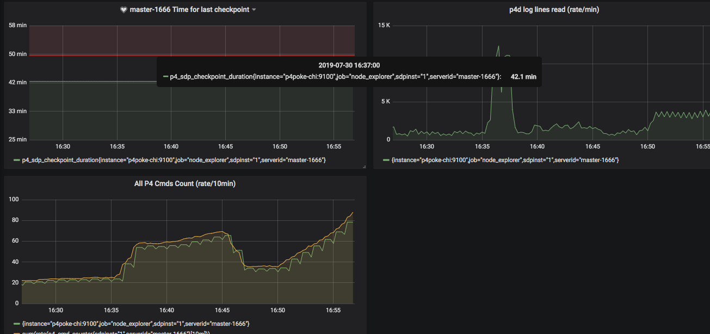The image size is (710, 334).
Task: Toggle p4_sdp_checkpoint_duration series in the legend
Action: point(174,160)
